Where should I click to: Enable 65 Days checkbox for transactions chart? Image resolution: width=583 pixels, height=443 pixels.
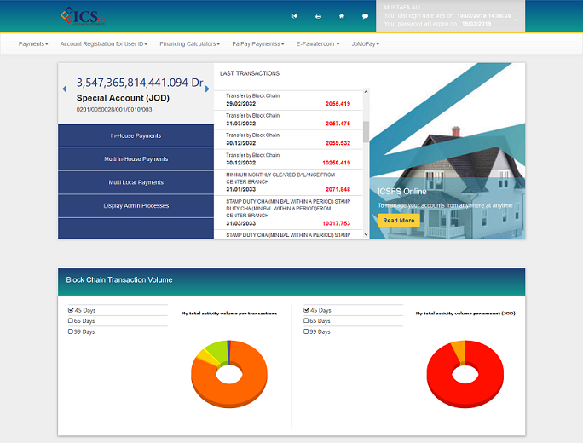70,320
